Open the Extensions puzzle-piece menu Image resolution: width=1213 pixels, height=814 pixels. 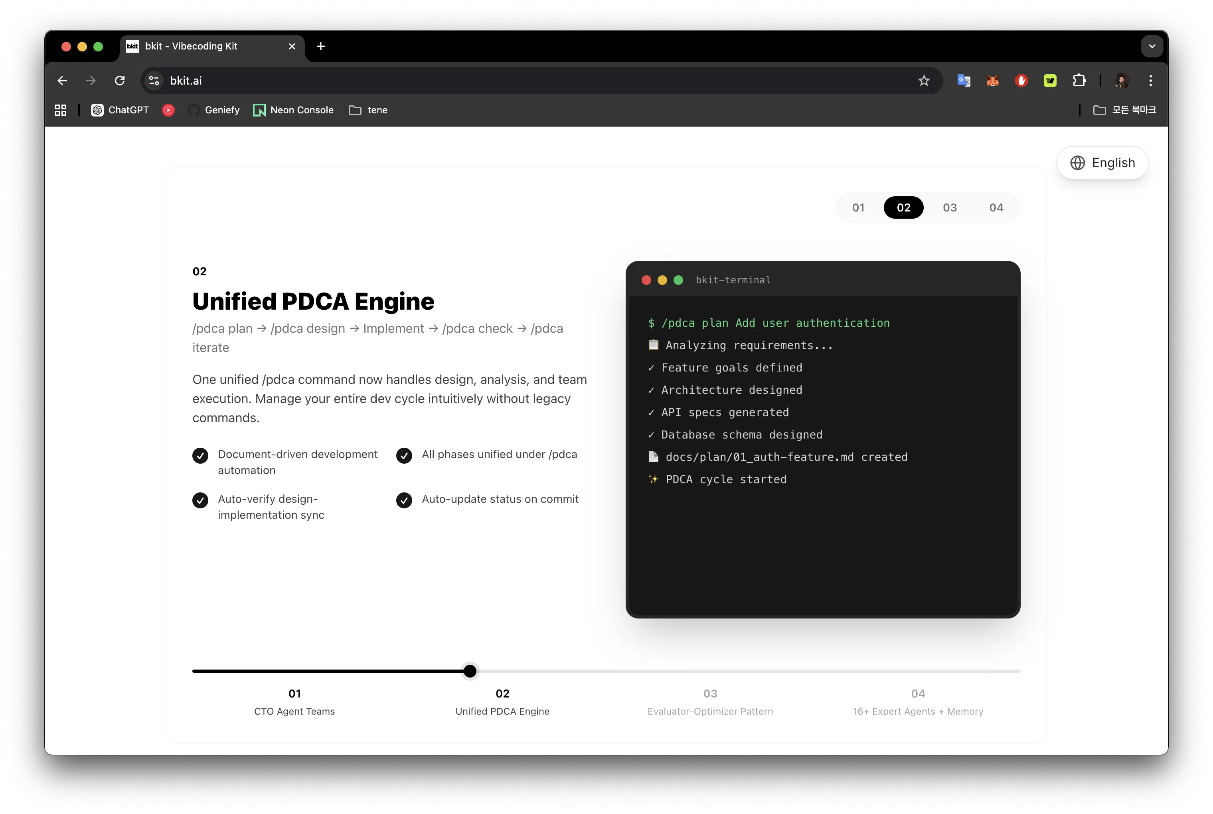[1079, 81]
